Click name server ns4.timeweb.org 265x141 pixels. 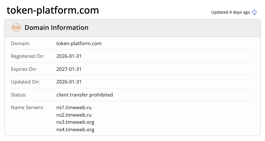(75, 130)
